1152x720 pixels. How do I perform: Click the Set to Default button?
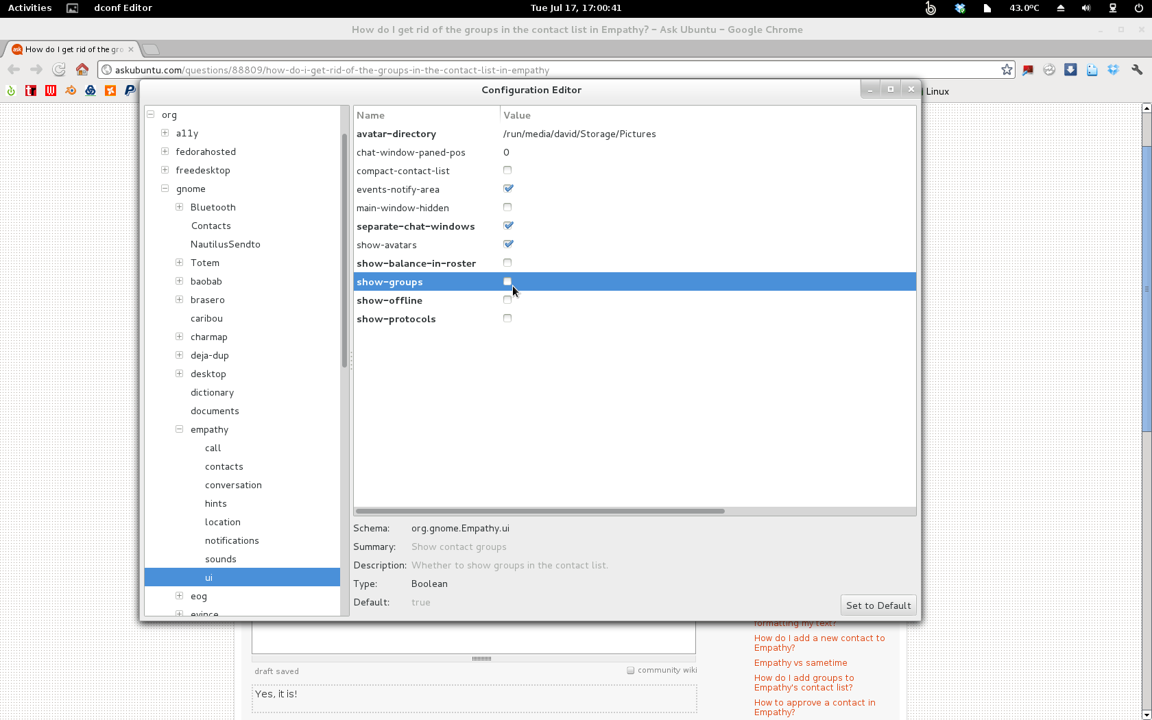pos(878,605)
